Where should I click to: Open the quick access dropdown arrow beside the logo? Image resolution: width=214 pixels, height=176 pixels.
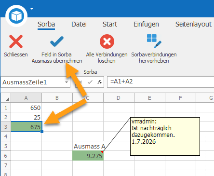(32, 9)
